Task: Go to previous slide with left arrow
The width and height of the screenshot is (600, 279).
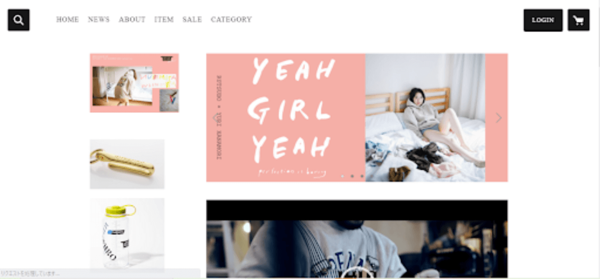Action: click(216, 118)
